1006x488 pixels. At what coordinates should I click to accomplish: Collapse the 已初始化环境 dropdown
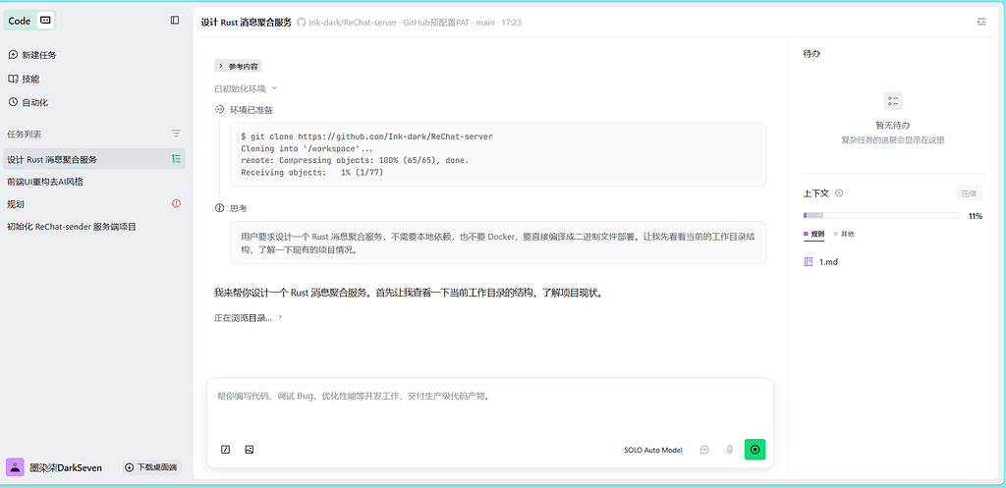coord(245,88)
